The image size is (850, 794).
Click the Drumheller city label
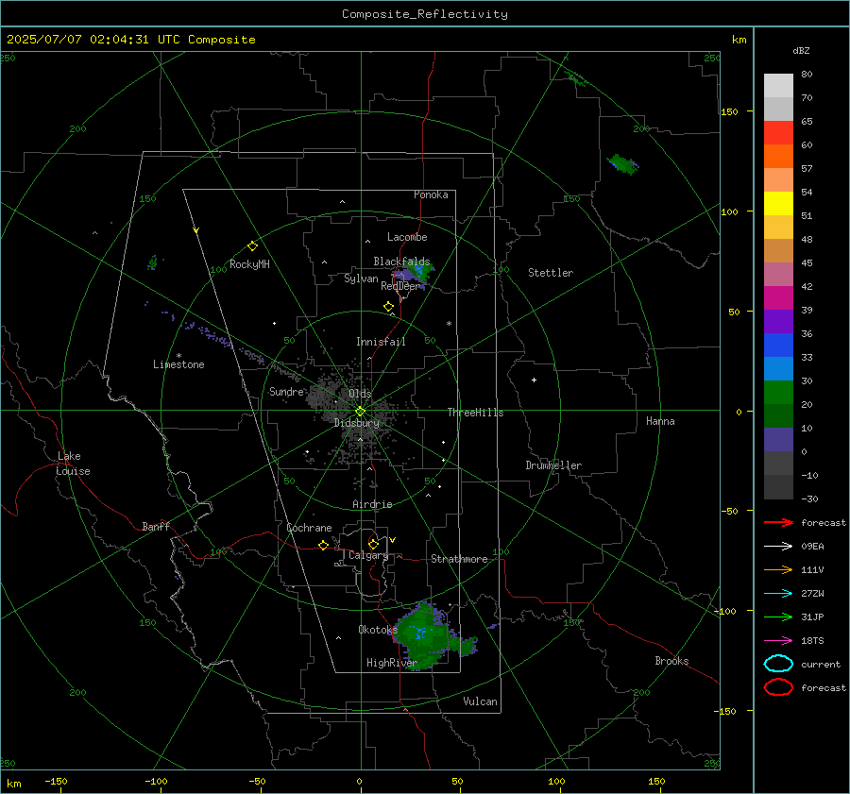pyautogui.click(x=553, y=465)
